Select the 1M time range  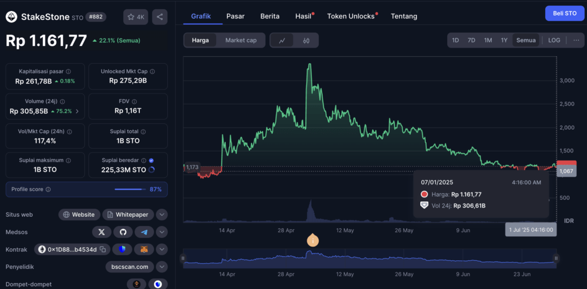(488, 40)
